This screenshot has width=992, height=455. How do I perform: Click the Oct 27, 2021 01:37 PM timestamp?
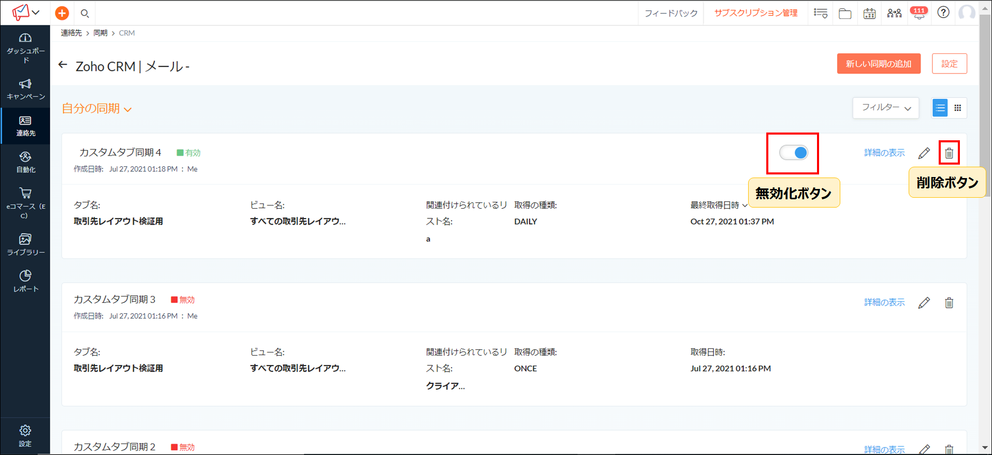(x=732, y=222)
